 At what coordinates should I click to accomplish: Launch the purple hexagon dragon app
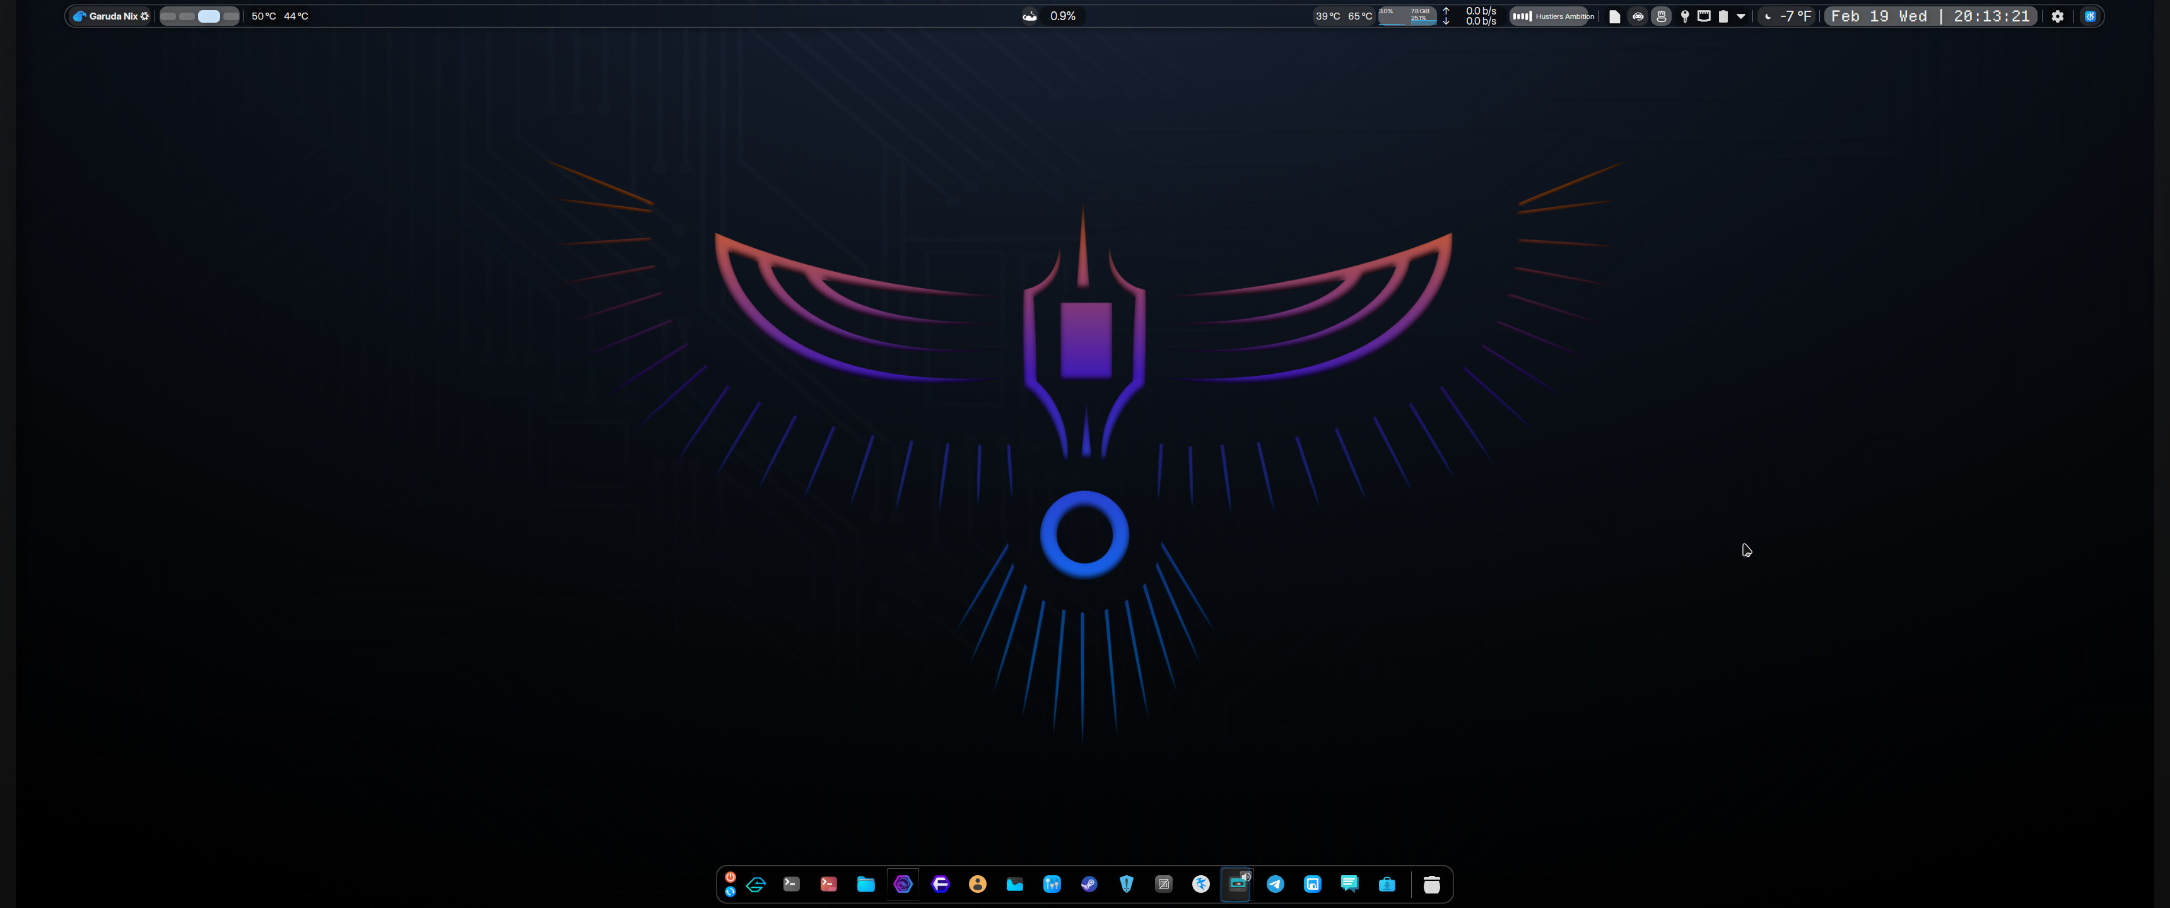click(903, 885)
